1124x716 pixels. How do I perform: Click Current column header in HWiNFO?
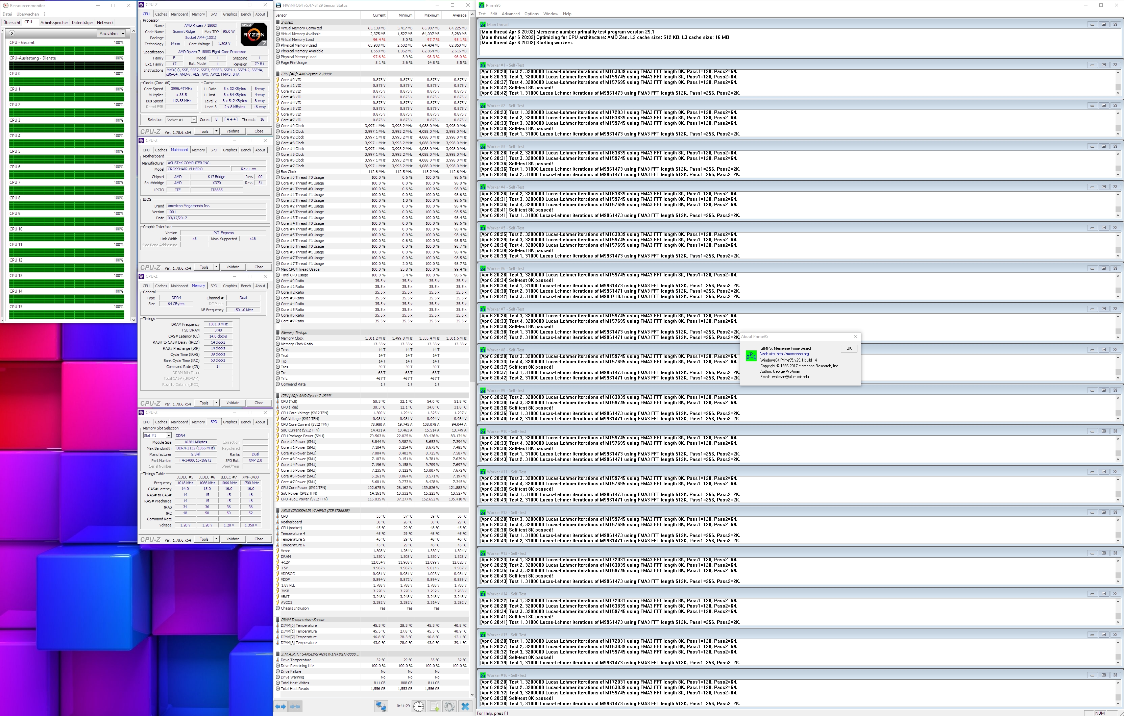point(378,16)
